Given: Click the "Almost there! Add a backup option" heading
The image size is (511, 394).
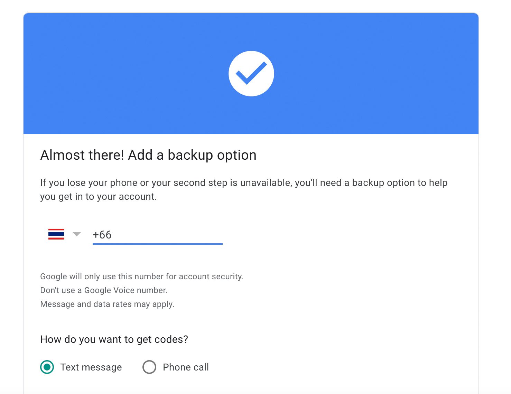Looking at the screenshot, I should [148, 155].
